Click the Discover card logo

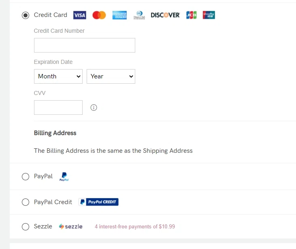(165, 15)
